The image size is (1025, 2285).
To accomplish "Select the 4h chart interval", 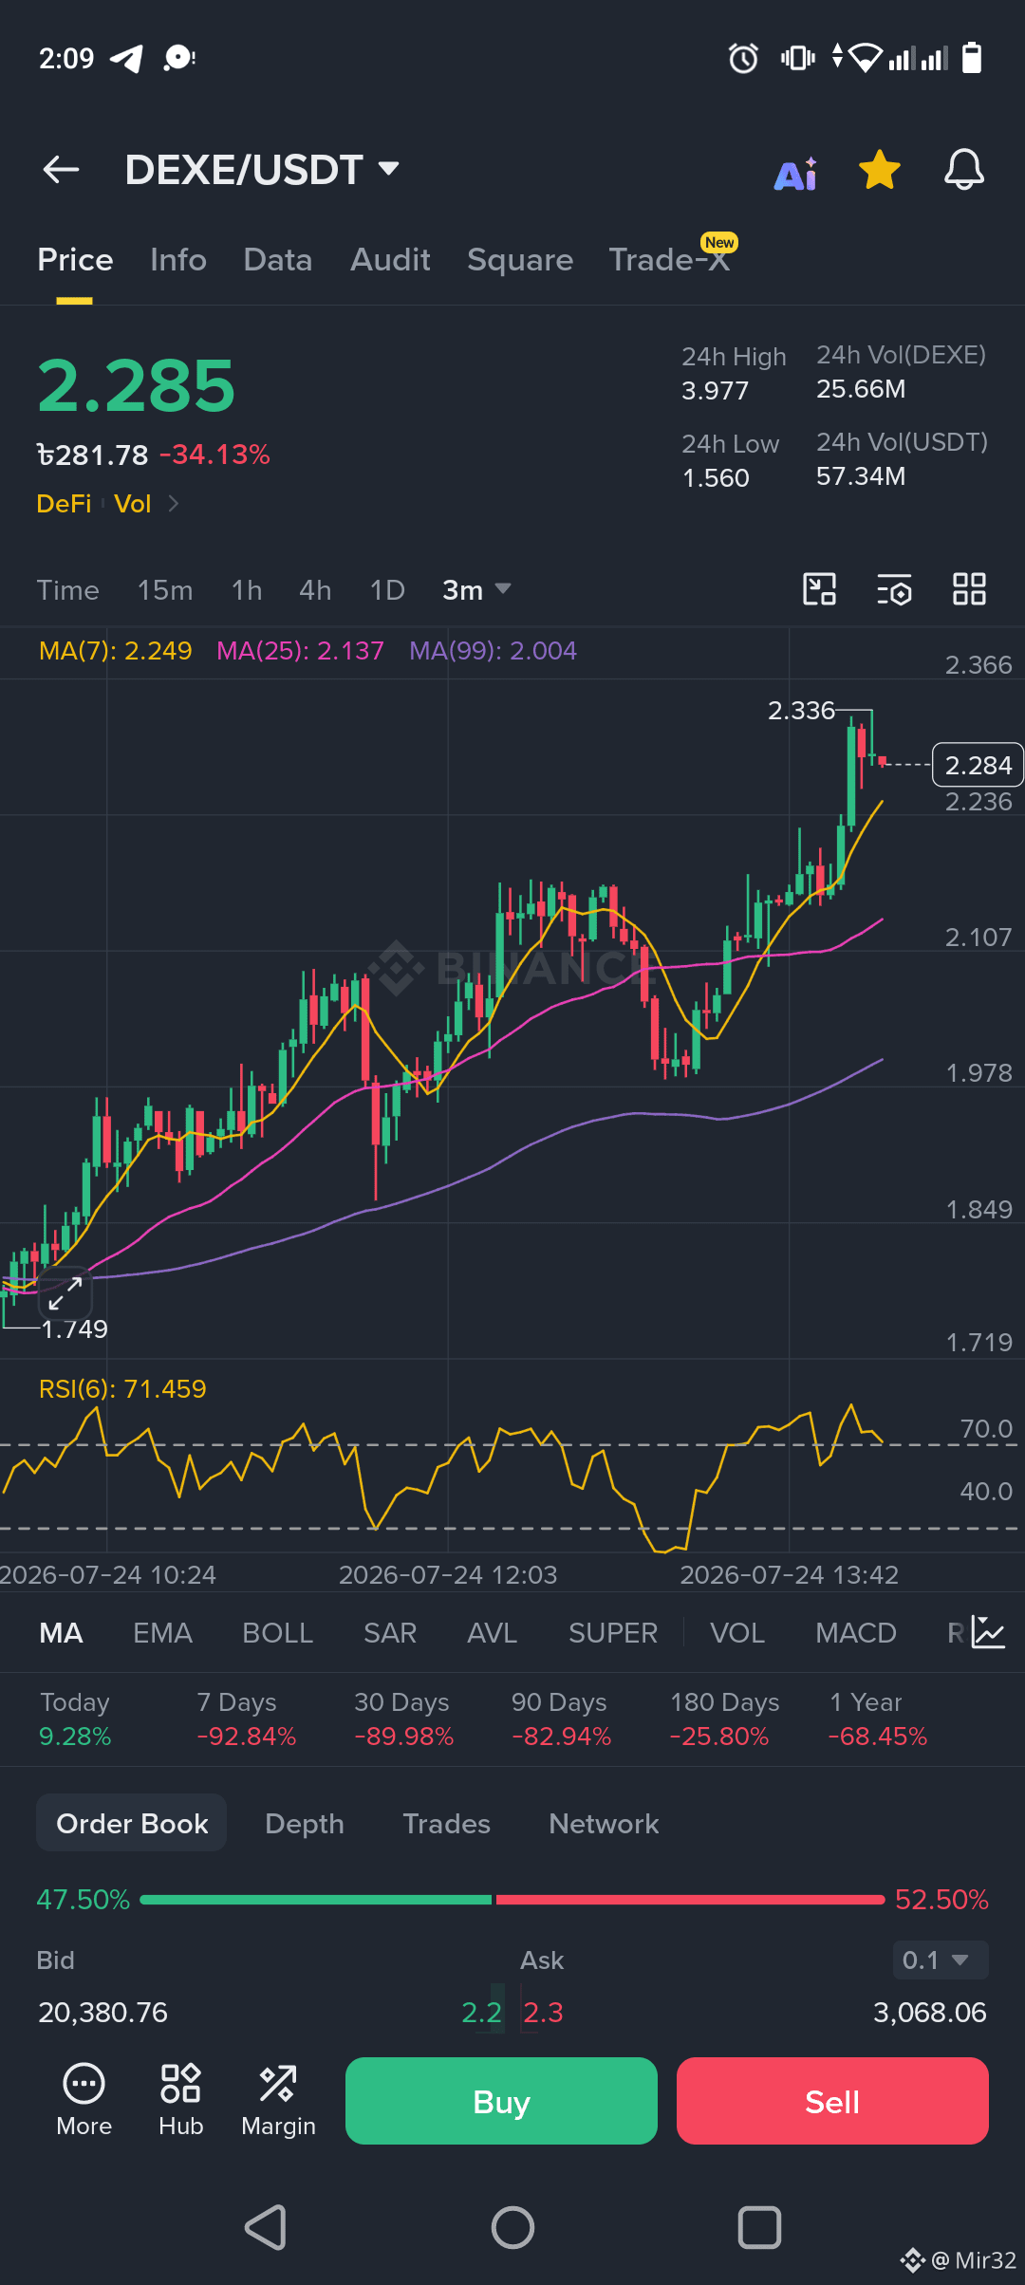I will click(x=315, y=590).
